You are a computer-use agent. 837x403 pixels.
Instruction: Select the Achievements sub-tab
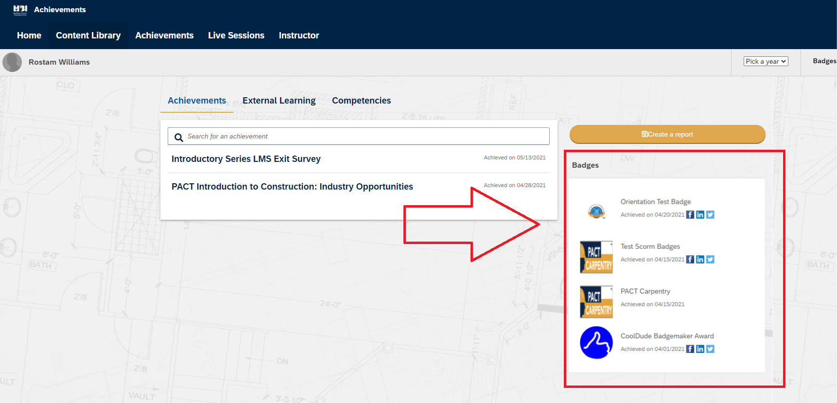197,101
